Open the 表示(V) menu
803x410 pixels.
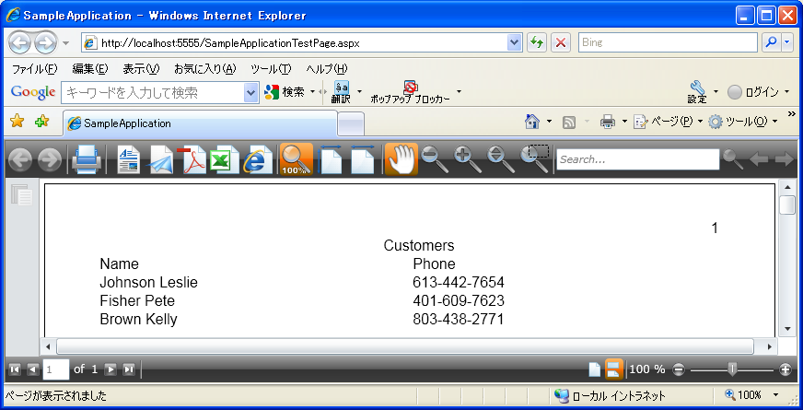141,69
